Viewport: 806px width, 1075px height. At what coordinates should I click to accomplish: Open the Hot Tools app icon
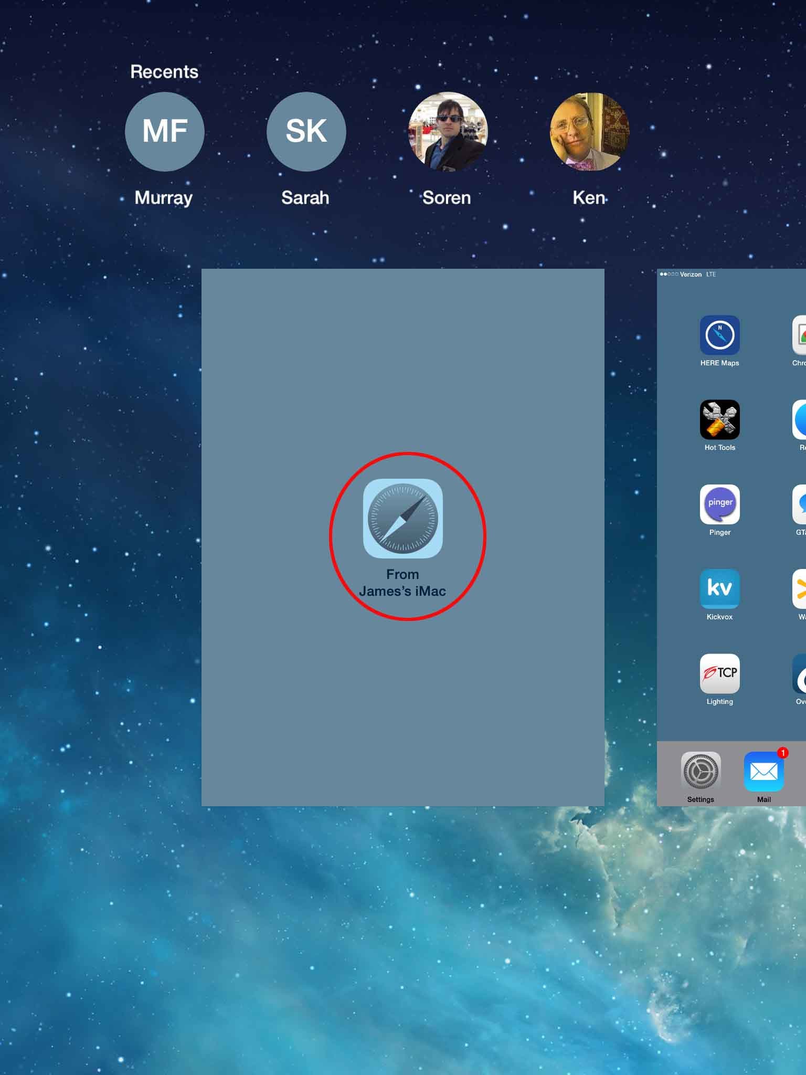click(x=719, y=419)
